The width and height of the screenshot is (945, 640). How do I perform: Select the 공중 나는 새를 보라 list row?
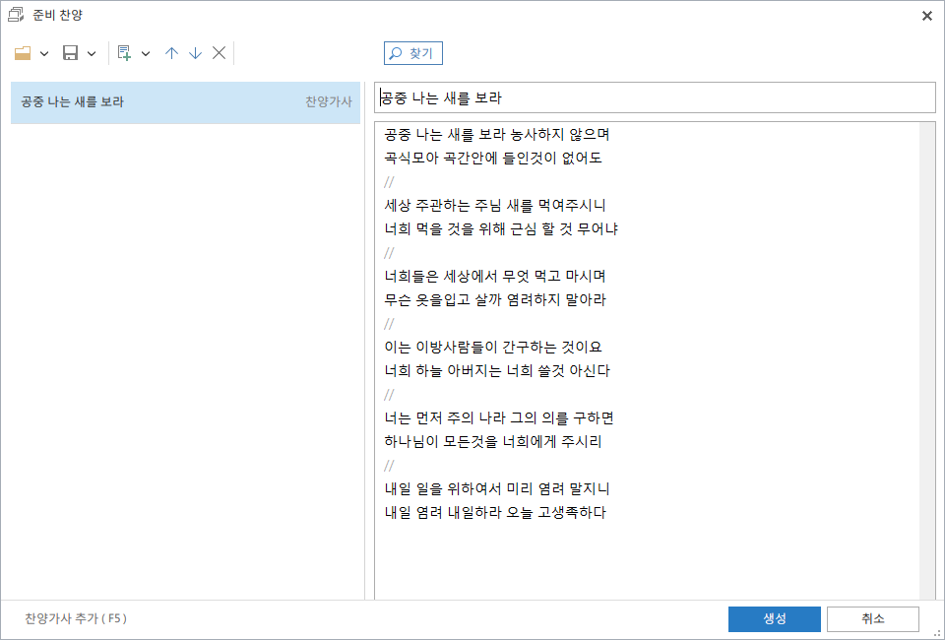186,102
